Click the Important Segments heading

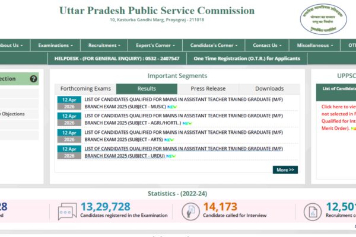point(177,76)
